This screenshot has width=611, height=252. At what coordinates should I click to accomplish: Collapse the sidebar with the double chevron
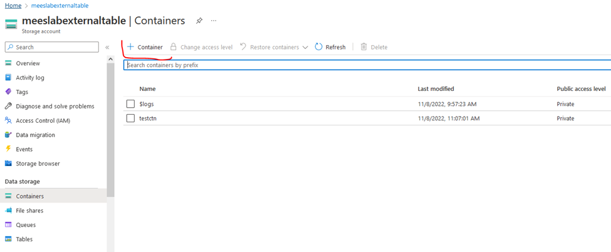pos(107,47)
